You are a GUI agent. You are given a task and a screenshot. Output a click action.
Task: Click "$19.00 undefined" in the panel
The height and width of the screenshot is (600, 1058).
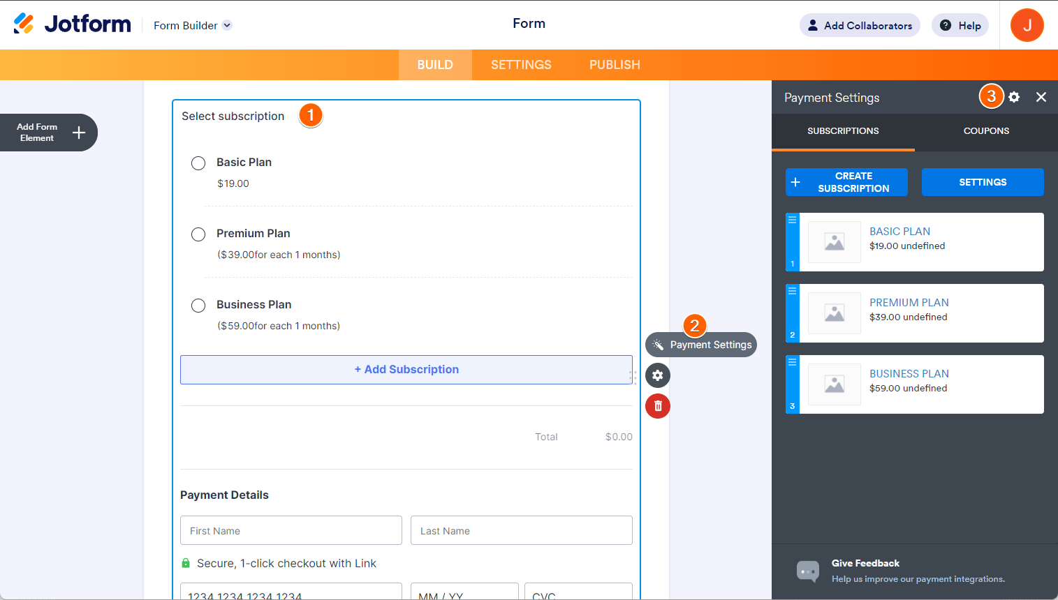(x=907, y=246)
